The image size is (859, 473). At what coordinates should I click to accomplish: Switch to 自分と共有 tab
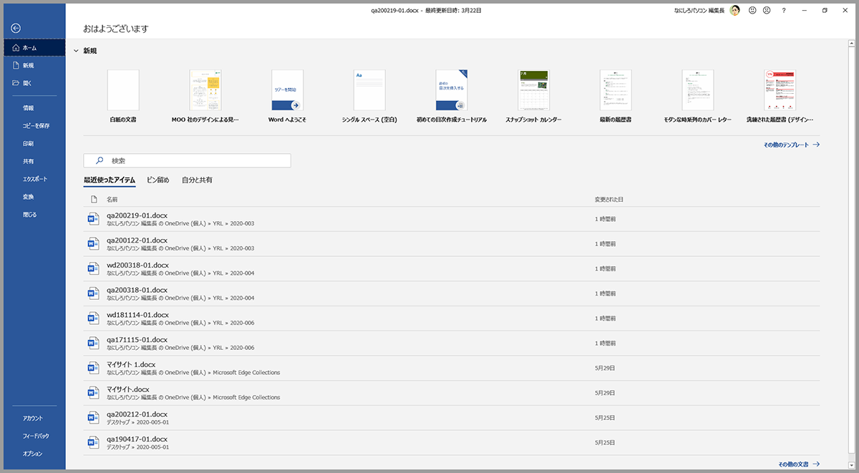pyautogui.click(x=197, y=180)
